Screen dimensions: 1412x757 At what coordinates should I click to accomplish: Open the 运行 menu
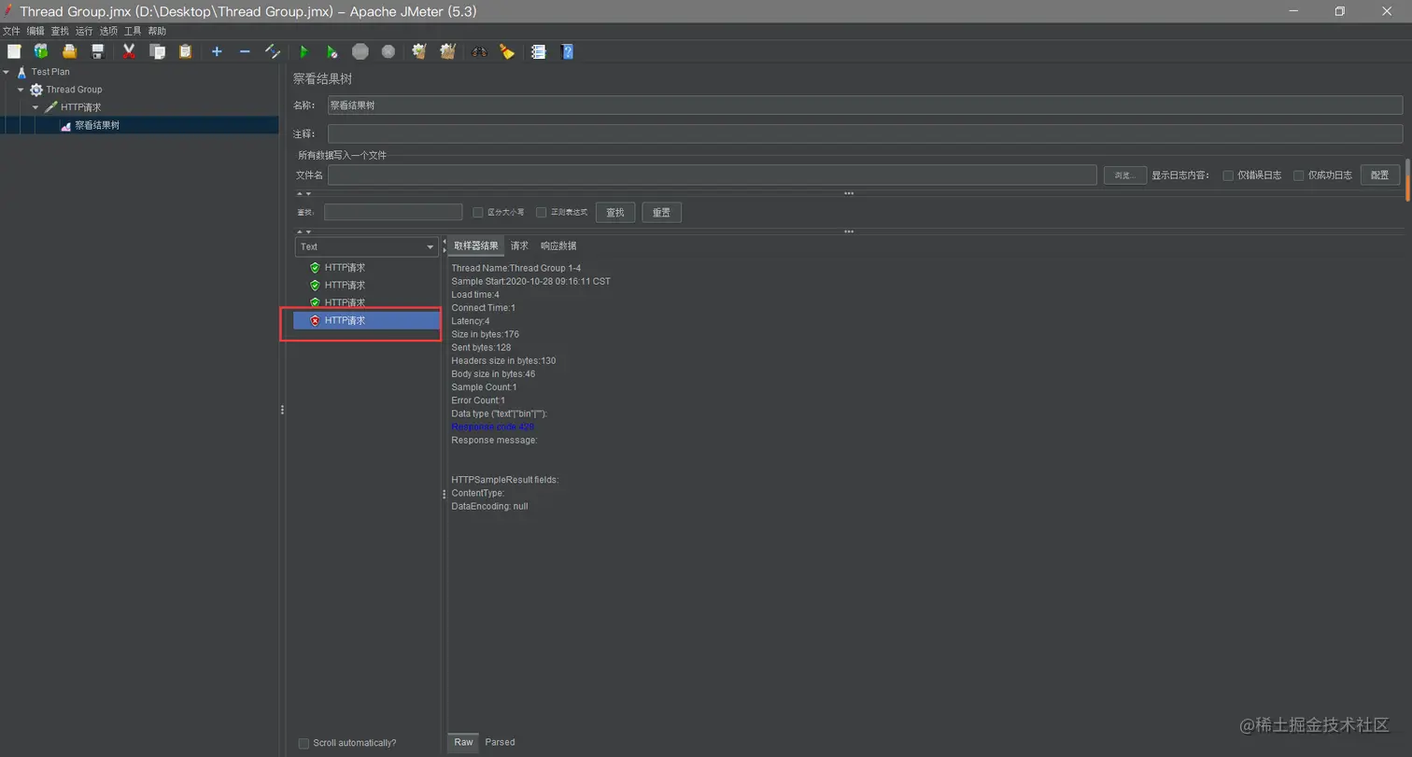point(84,31)
